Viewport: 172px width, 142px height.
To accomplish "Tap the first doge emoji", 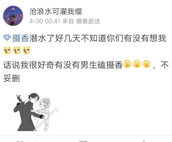I will (x=7, y=51).
